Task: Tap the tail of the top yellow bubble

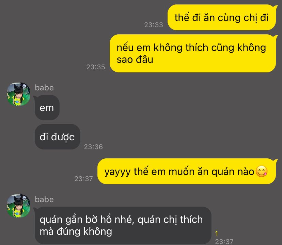Action: pyautogui.click(x=275, y=7)
